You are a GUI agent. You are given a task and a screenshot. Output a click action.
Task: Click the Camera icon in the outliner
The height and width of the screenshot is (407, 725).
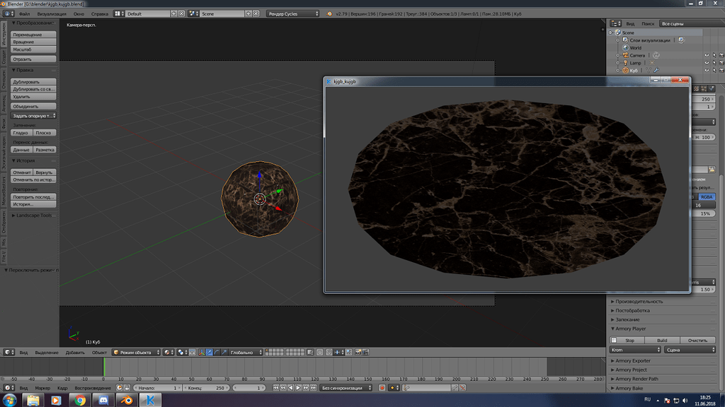click(x=625, y=55)
